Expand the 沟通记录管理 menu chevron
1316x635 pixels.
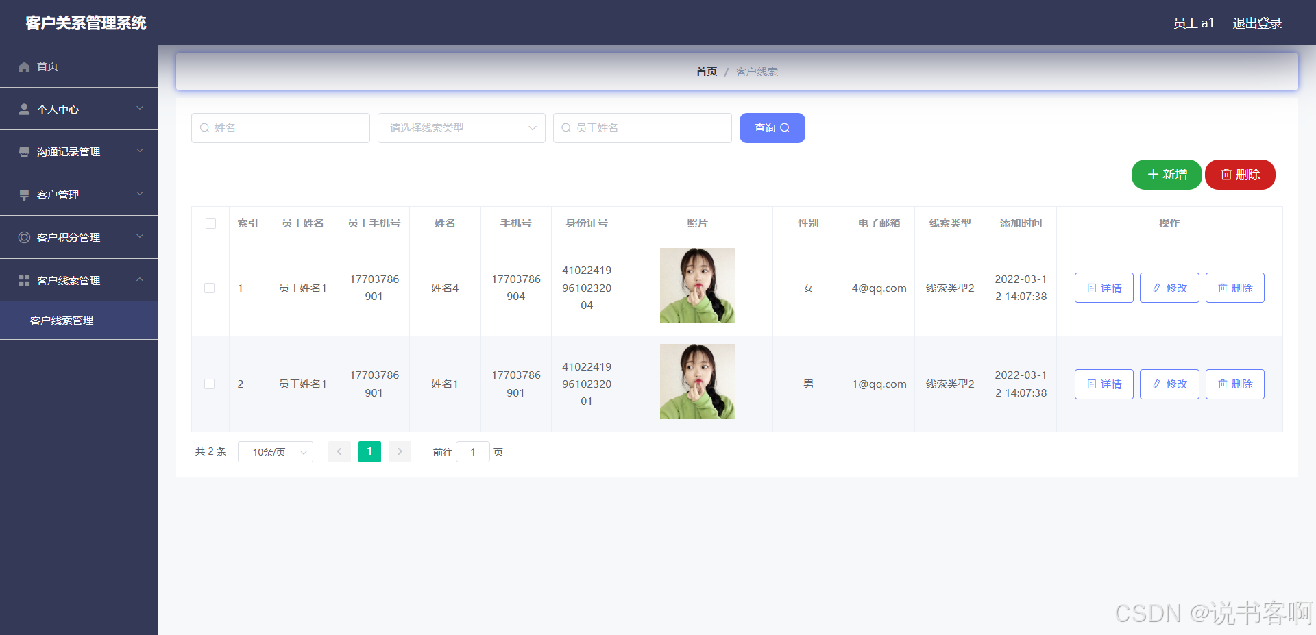click(140, 151)
